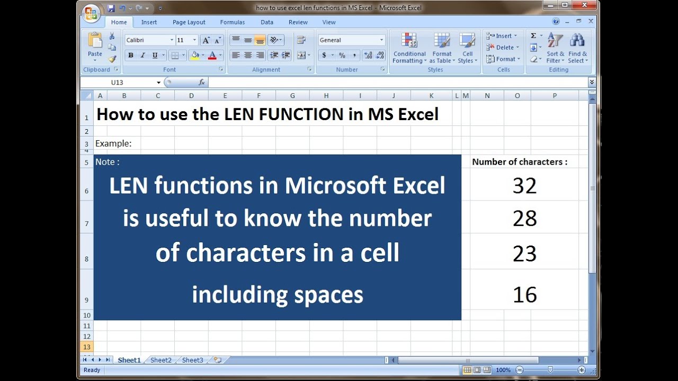Toggle Top Align vertical alignment
Screen dimensions: 678x381
[x=236, y=40]
